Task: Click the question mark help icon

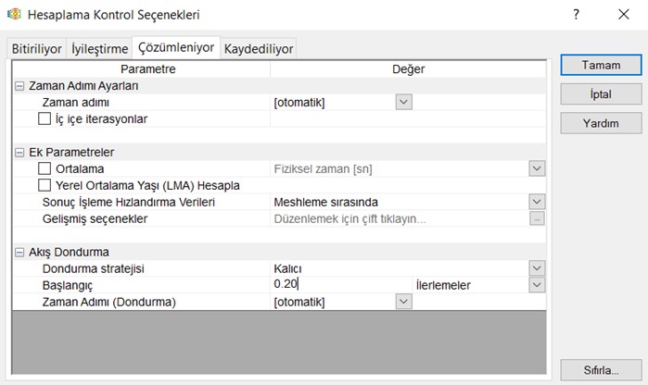Action: [576, 15]
